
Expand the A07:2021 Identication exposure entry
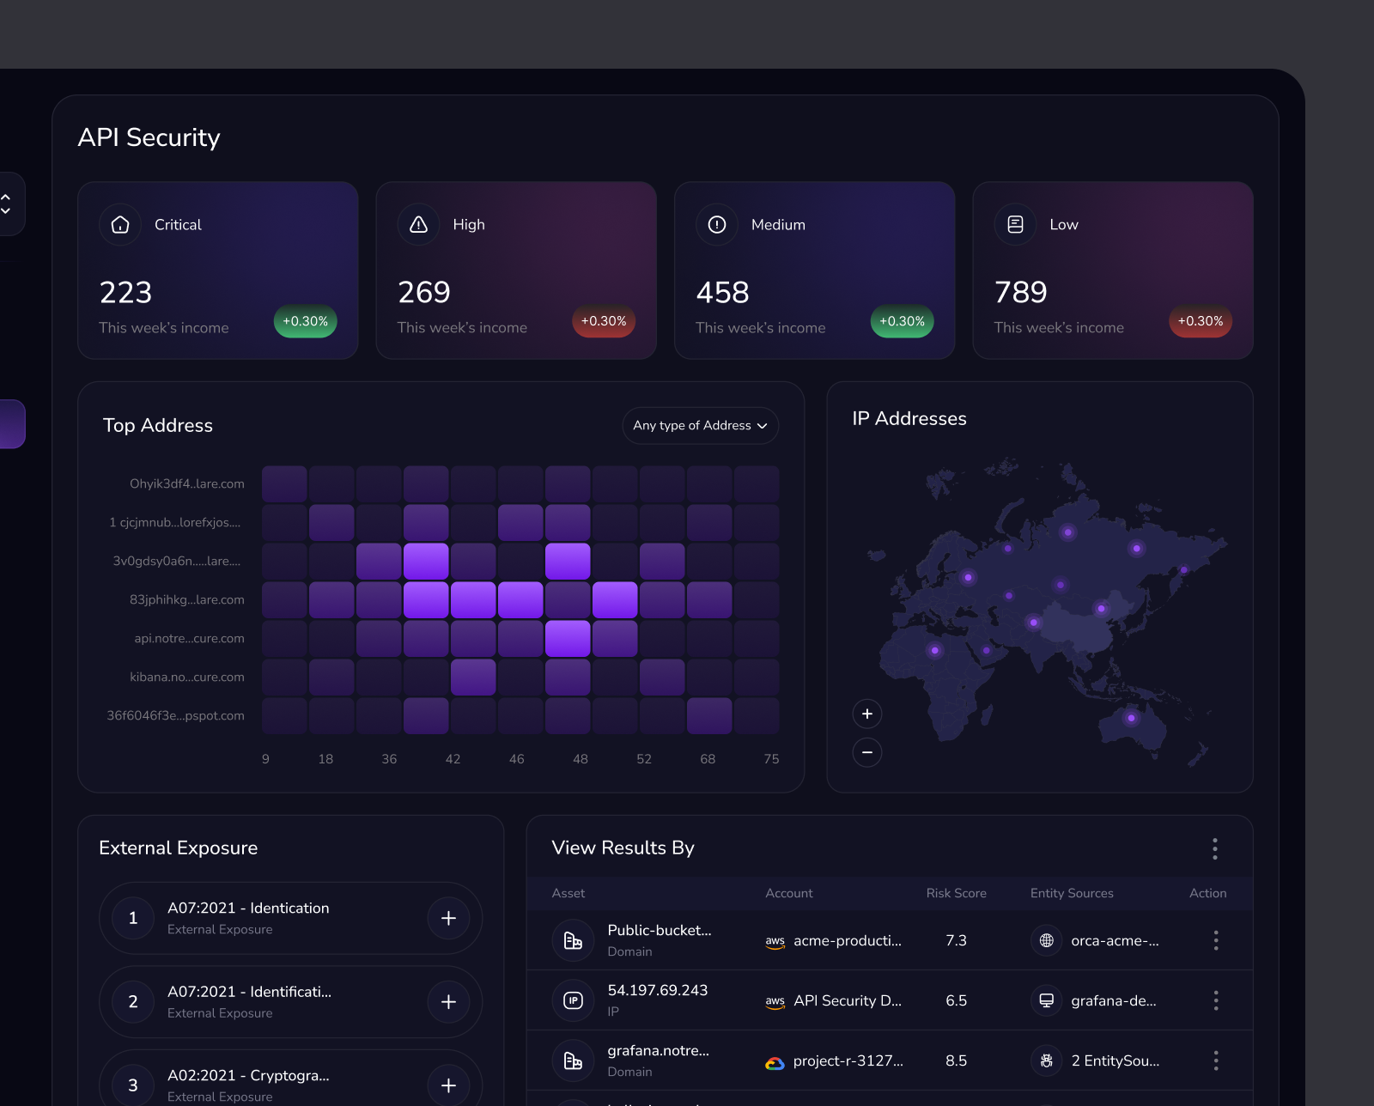(448, 918)
